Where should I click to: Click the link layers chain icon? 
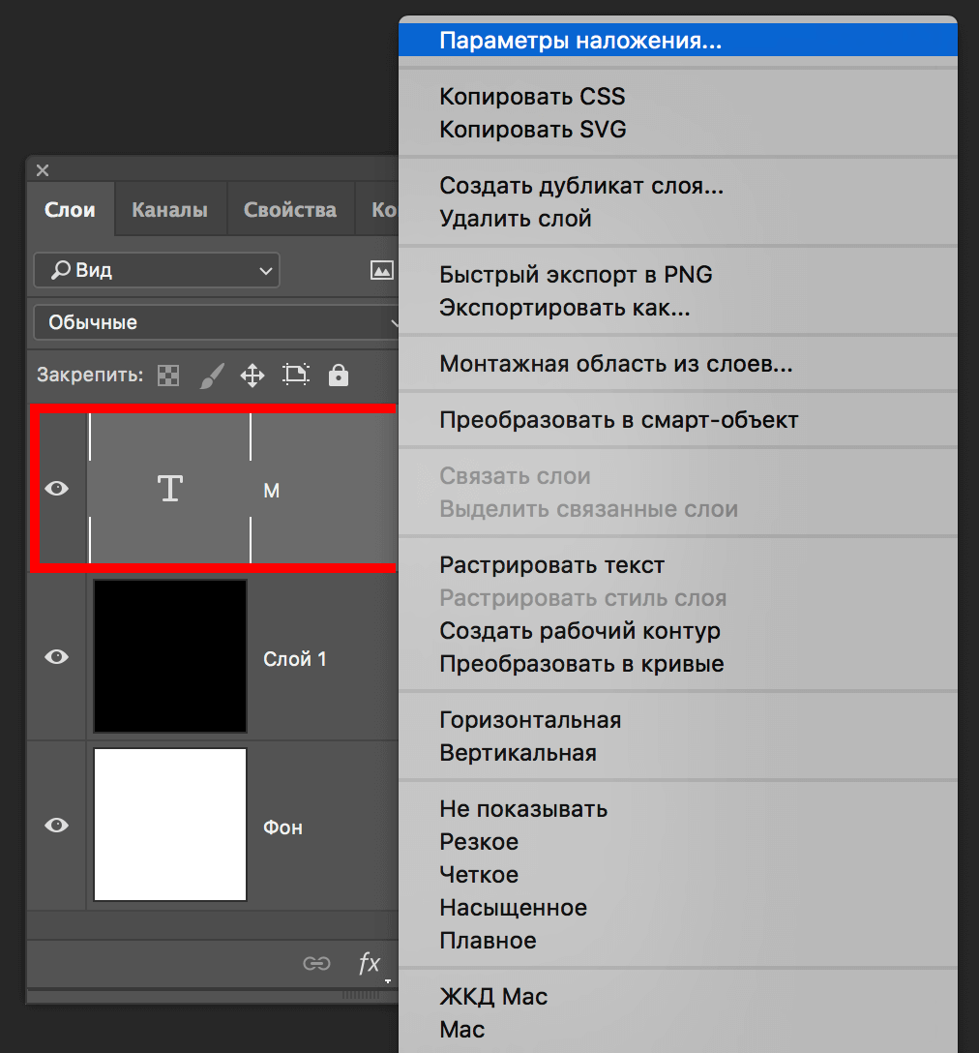coord(316,963)
